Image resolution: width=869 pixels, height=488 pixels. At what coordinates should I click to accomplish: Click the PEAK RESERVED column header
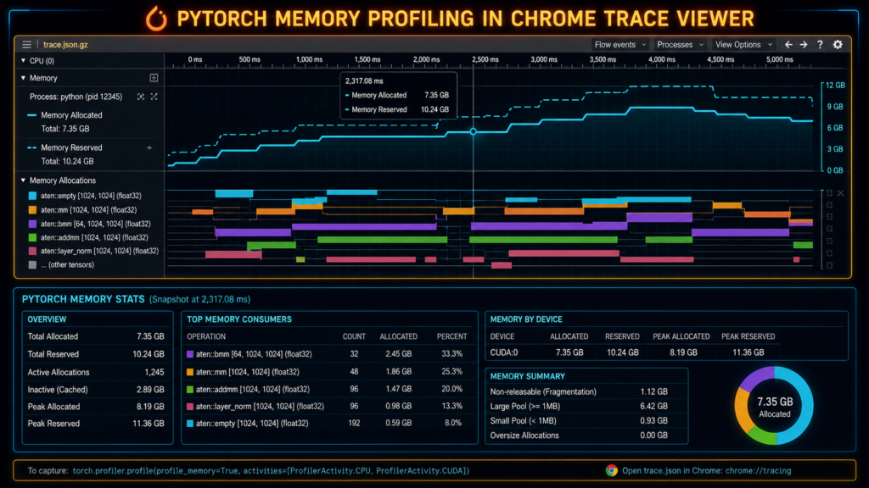pos(748,336)
